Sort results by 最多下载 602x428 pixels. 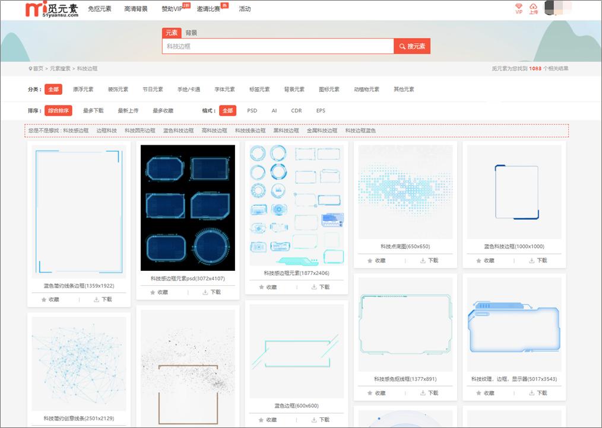point(95,110)
